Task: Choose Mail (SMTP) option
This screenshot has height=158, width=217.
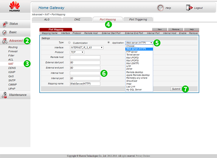Action: tap(139, 63)
